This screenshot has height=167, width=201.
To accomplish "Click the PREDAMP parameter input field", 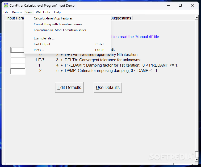I will point(18,66).
